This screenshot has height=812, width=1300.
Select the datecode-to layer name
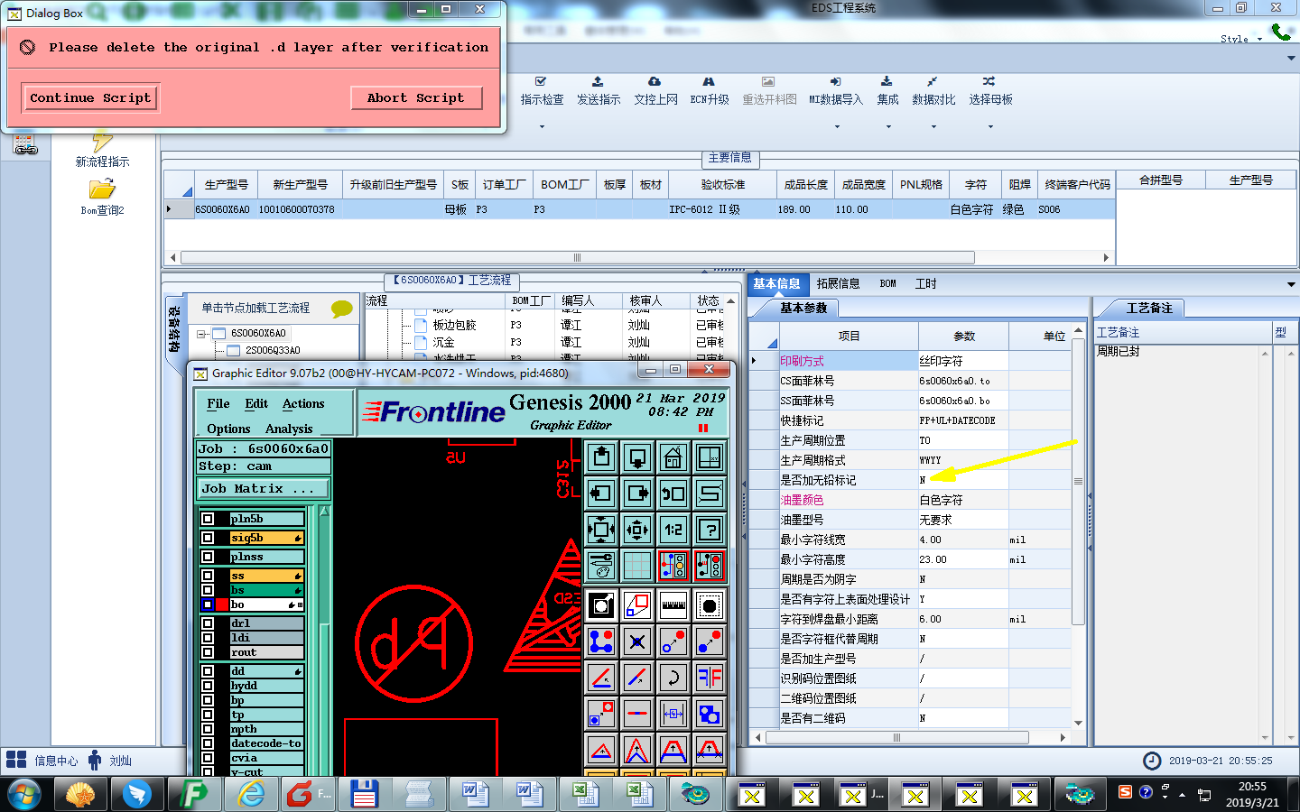click(266, 743)
